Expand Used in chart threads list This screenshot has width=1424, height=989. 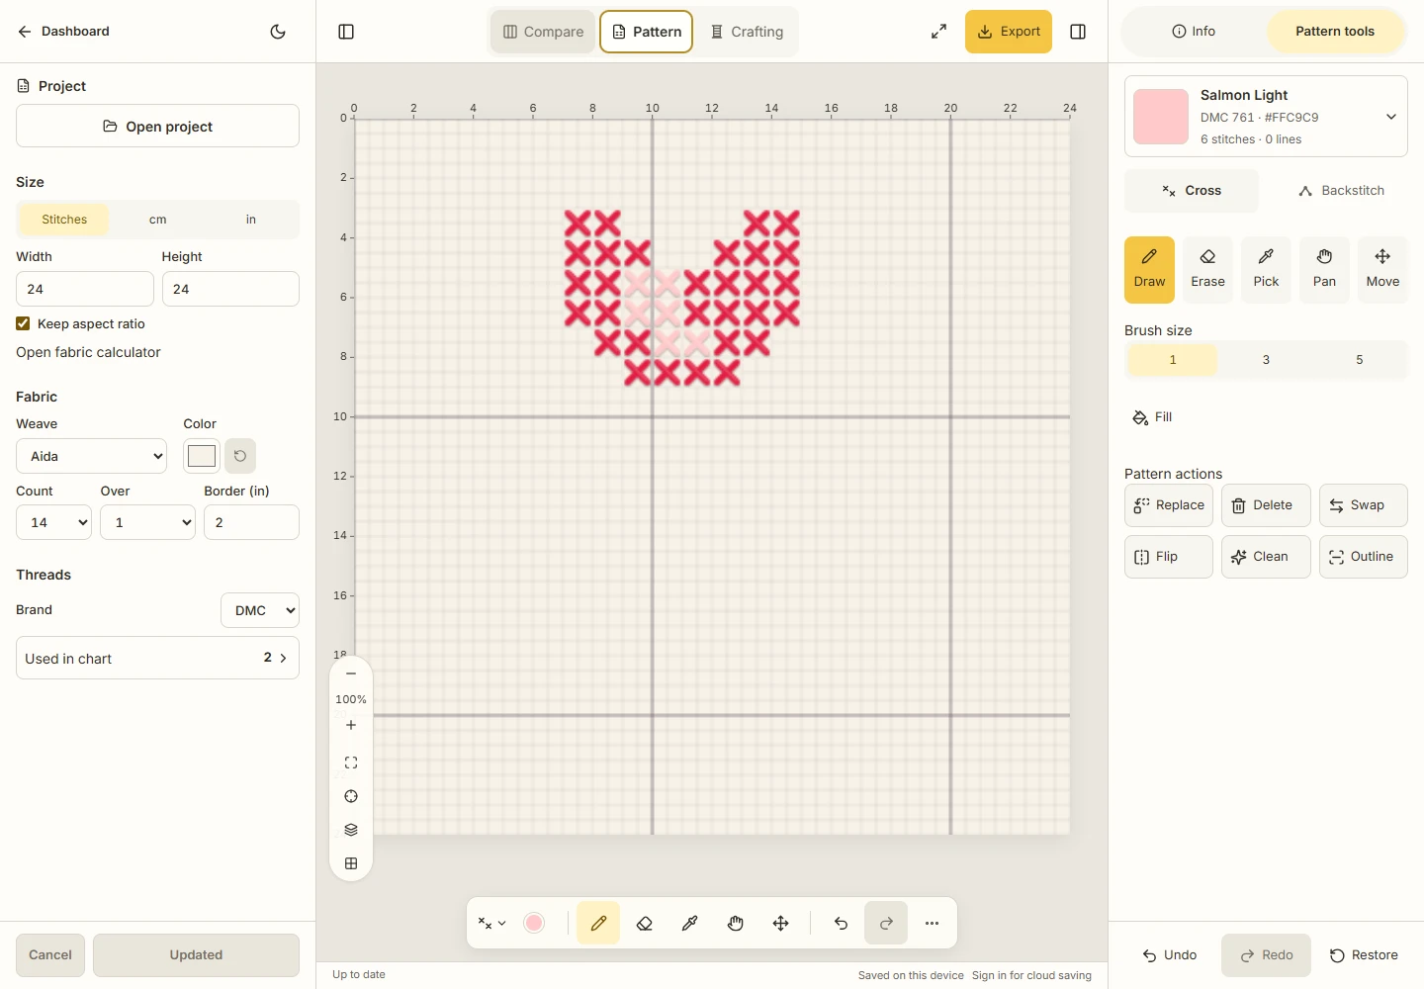point(157,658)
